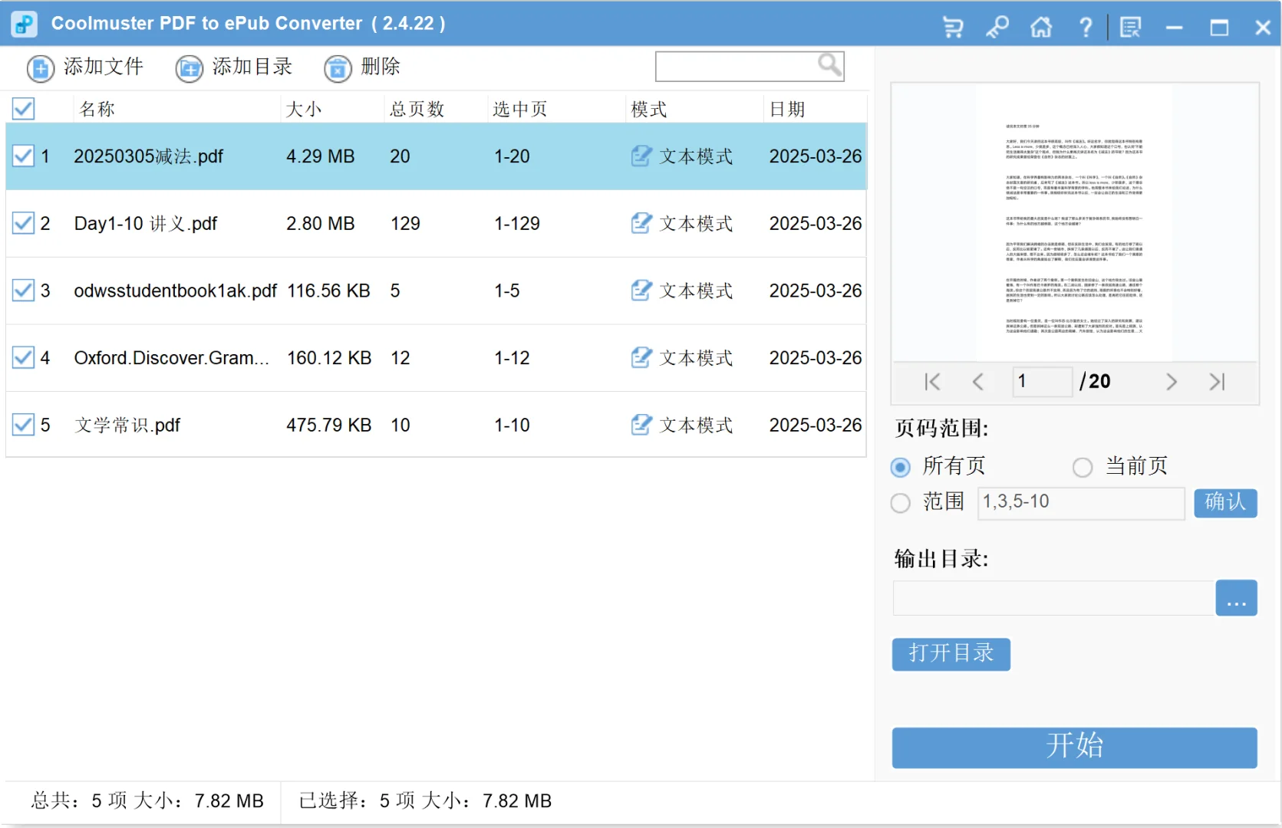Select the file name Day1-10 讲义.pdf
Screen dimensions: 1282x828
point(146,223)
